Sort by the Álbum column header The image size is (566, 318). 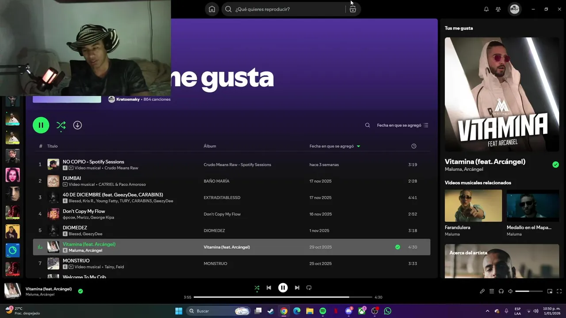click(210, 146)
